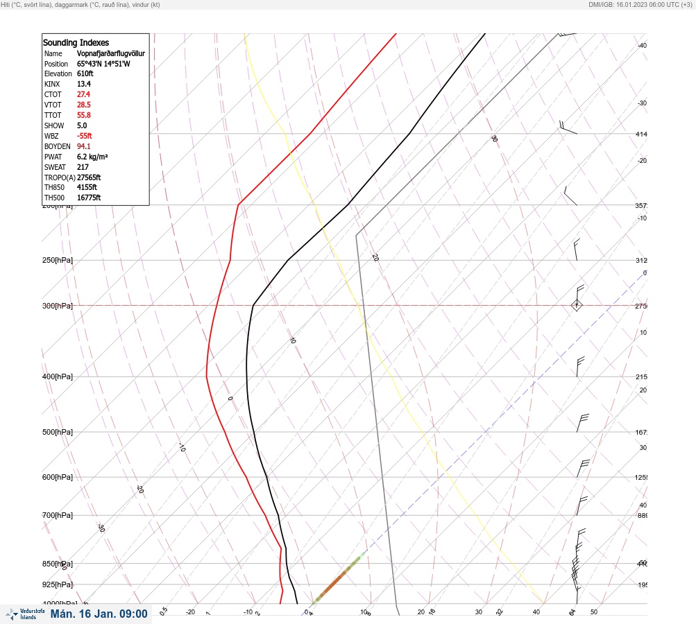696x624 pixels.
Task: Click the red TTOT value 55.8
Action: click(x=84, y=115)
